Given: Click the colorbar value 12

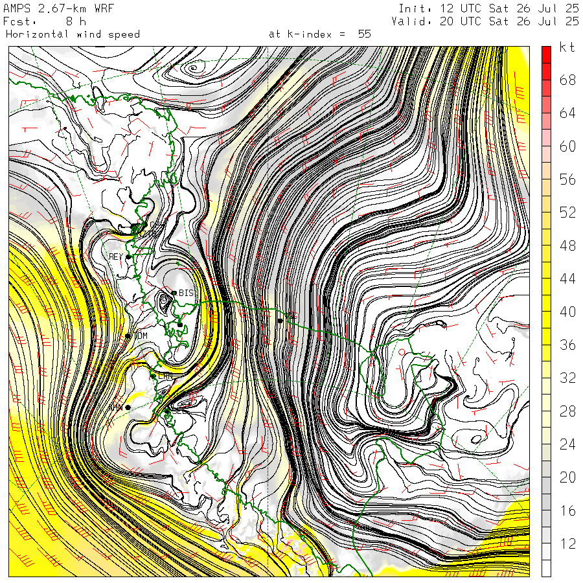Looking at the screenshot, I should click(x=567, y=544).
